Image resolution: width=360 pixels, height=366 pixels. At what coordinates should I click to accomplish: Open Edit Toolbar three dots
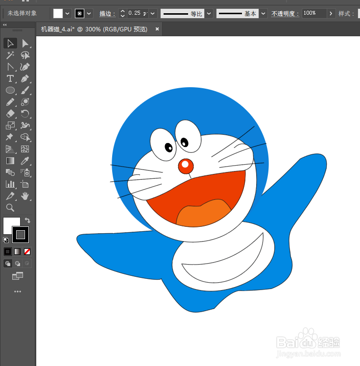[x=18, y=292]
